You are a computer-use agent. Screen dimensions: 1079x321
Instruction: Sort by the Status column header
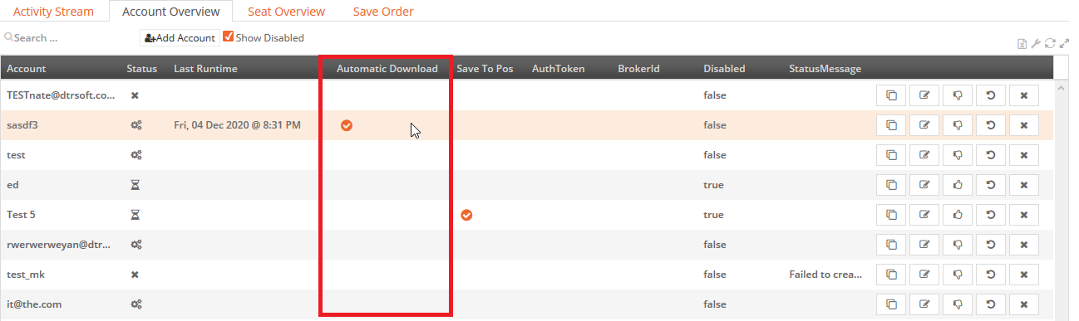tap(141, 69)
